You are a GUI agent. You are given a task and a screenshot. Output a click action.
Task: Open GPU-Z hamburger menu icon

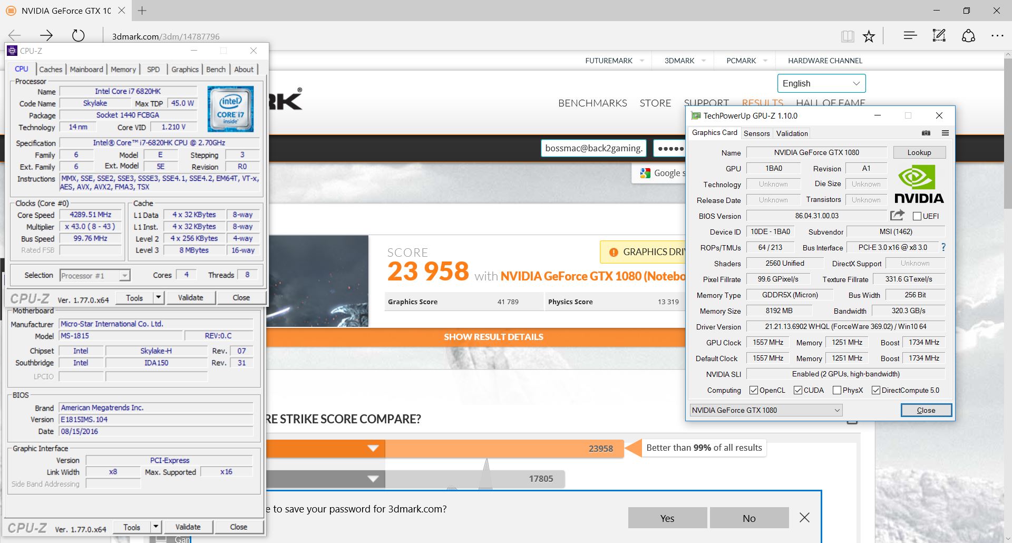945,133
